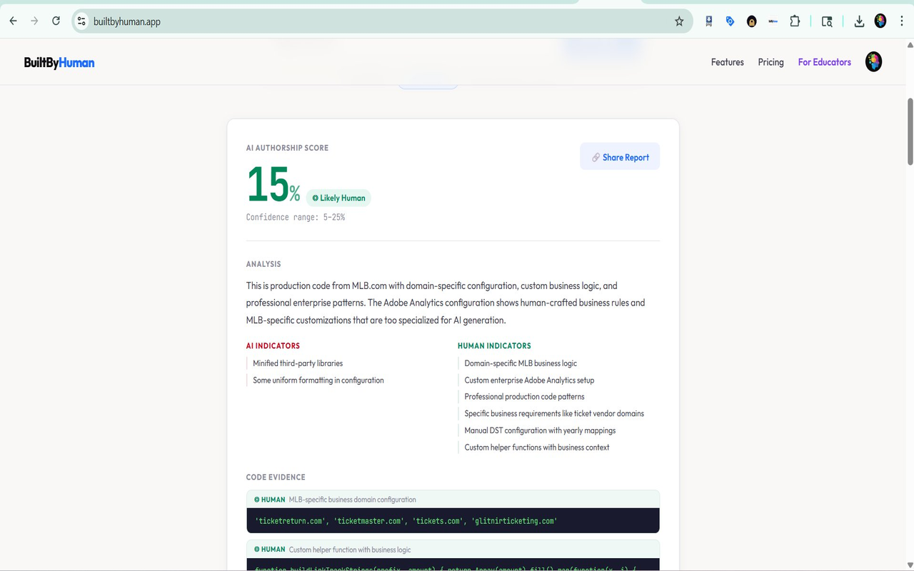Click the PNG downloader extension icon
The image size is (914, 571).
point(708,21)
